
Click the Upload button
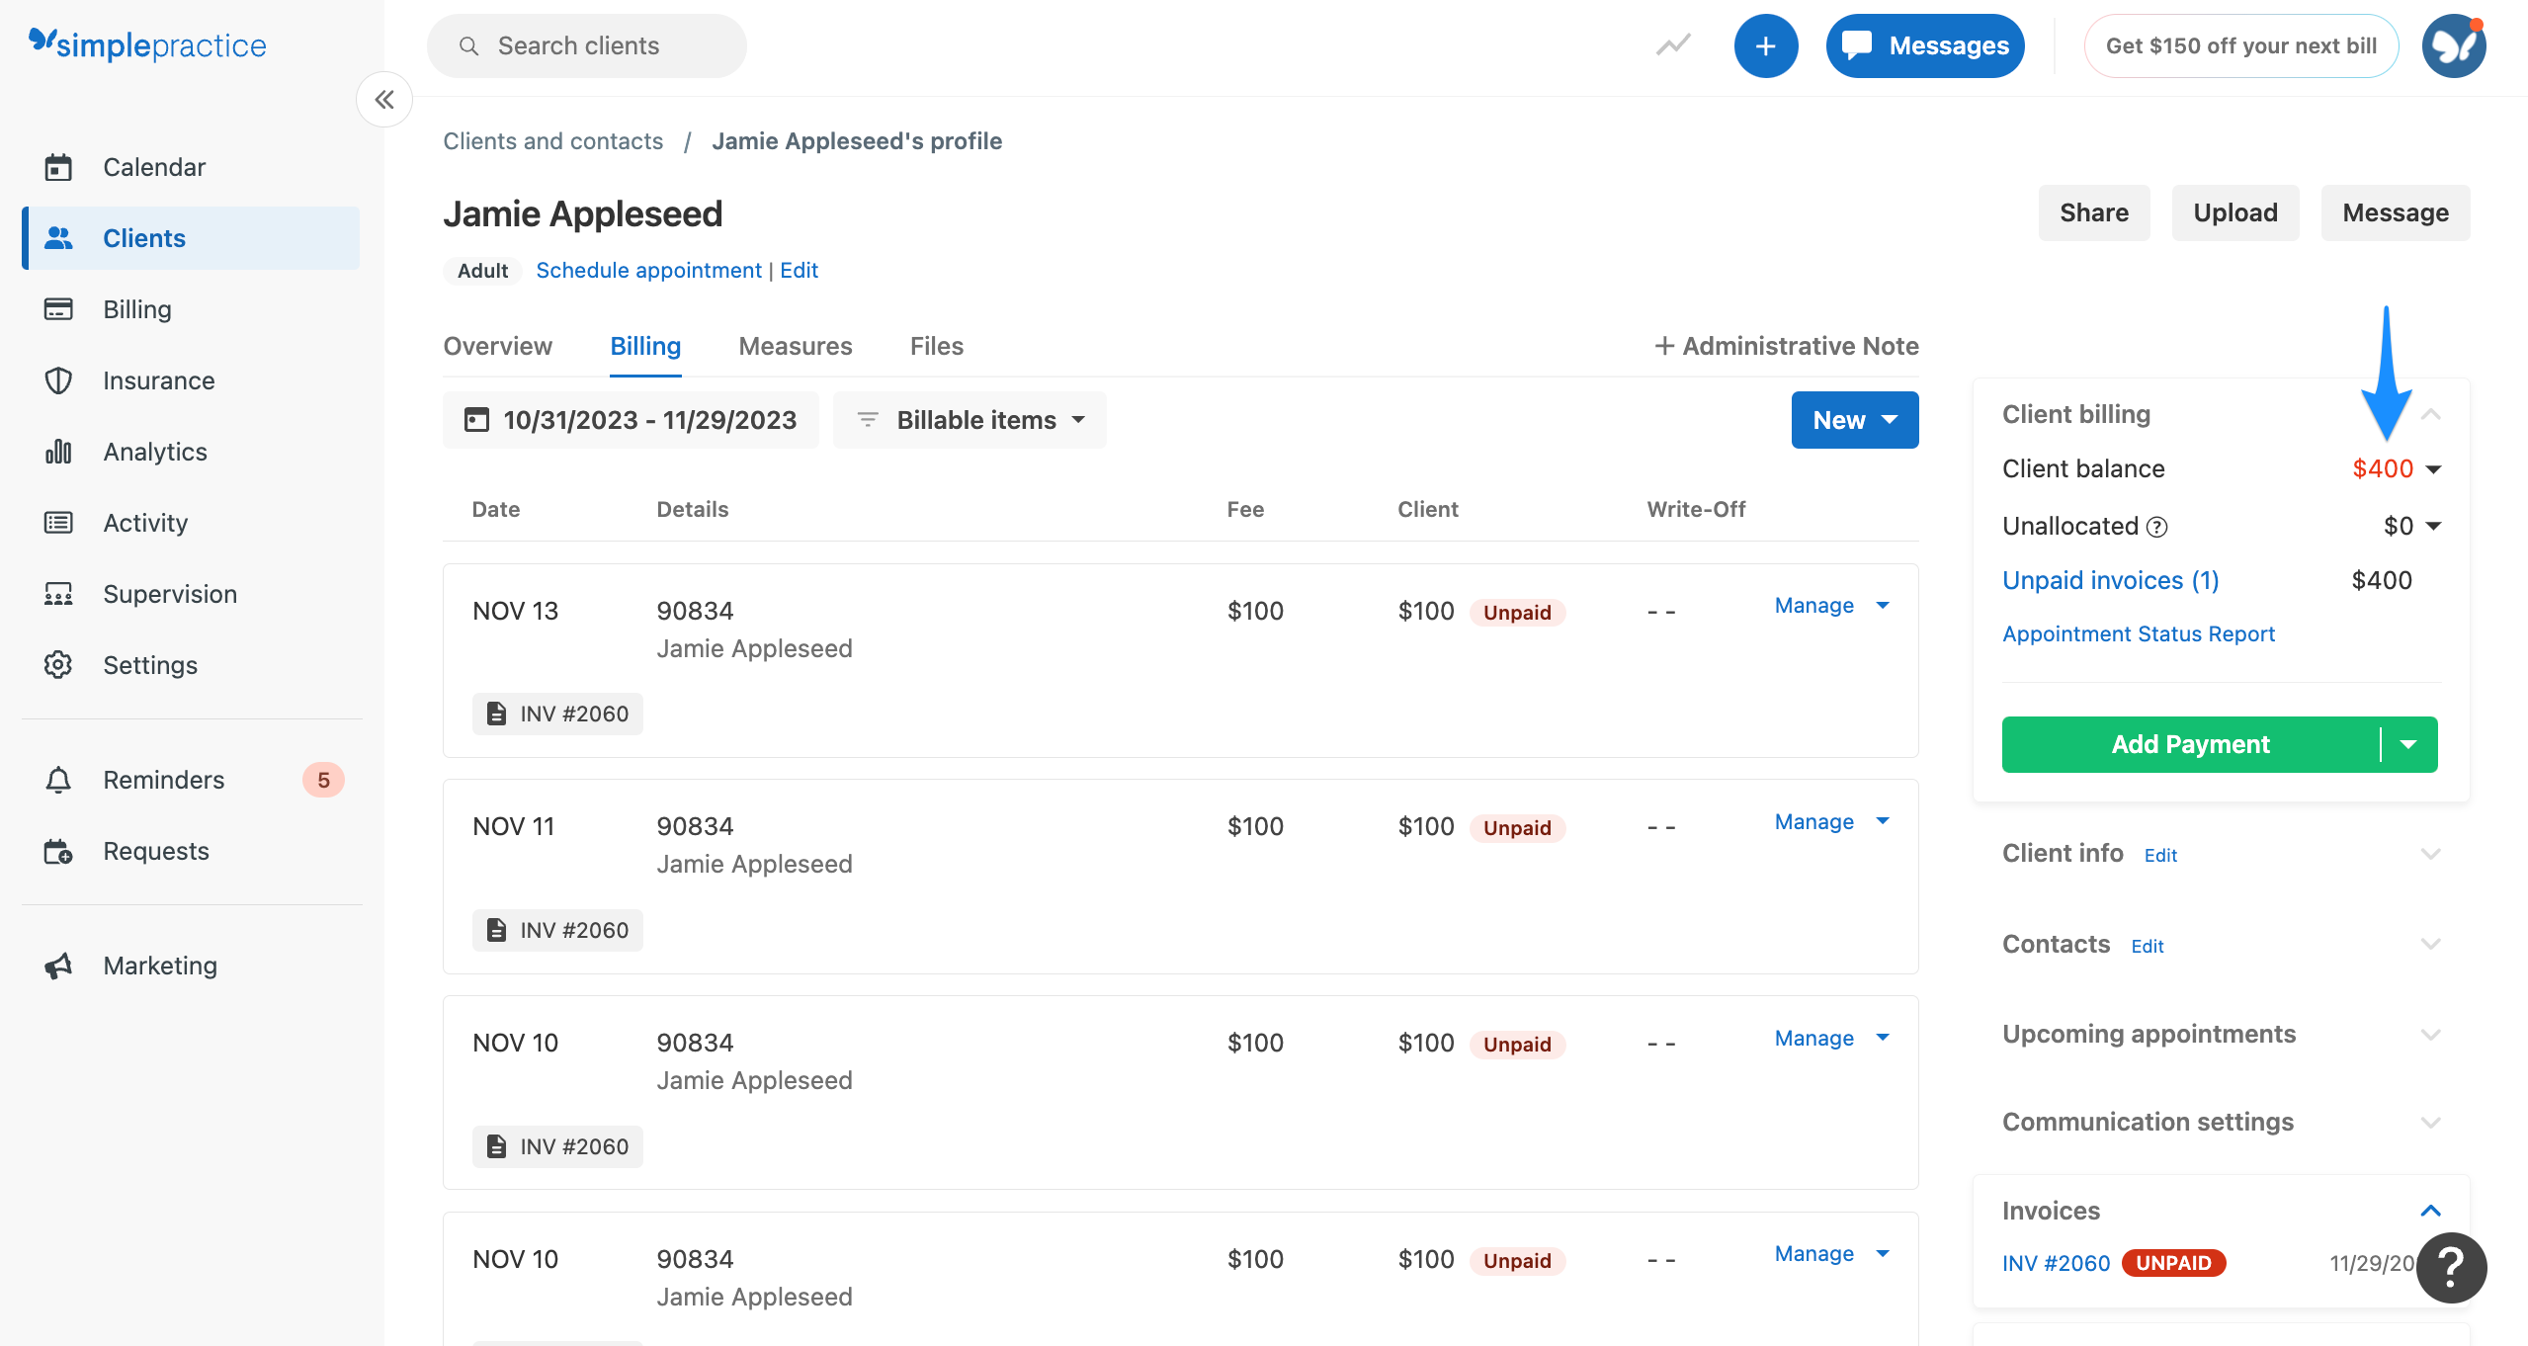(x=2235, y=212)
